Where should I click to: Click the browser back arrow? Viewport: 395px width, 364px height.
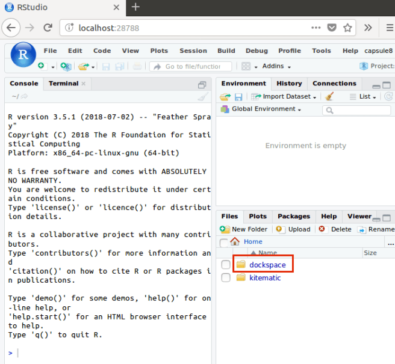[x=10, y=28]
